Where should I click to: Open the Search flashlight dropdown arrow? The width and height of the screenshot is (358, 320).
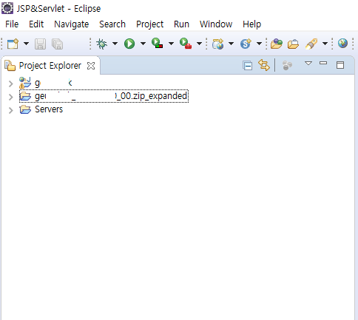pyautogui.click(x=325, y=44)
